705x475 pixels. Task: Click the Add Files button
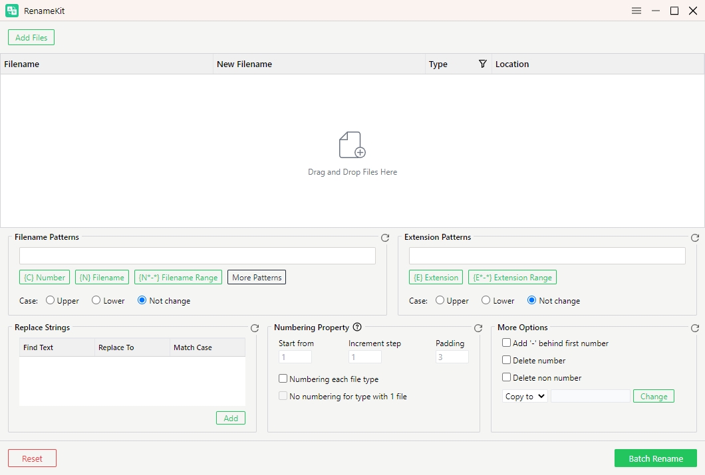point(31,37)
